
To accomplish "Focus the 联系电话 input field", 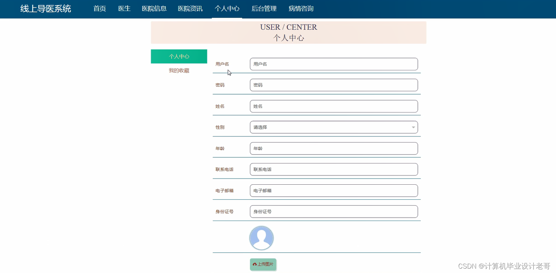I will (x=334, y=169).
